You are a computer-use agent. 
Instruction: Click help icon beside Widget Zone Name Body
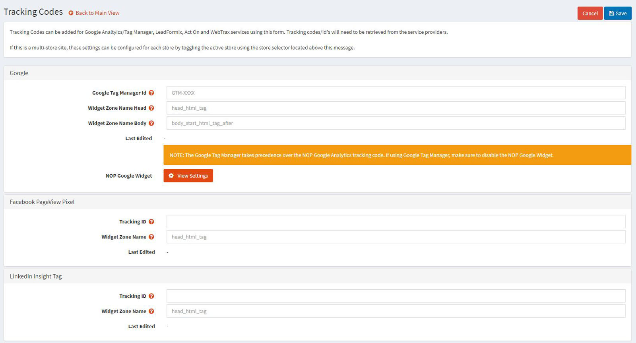pos(151,123)
